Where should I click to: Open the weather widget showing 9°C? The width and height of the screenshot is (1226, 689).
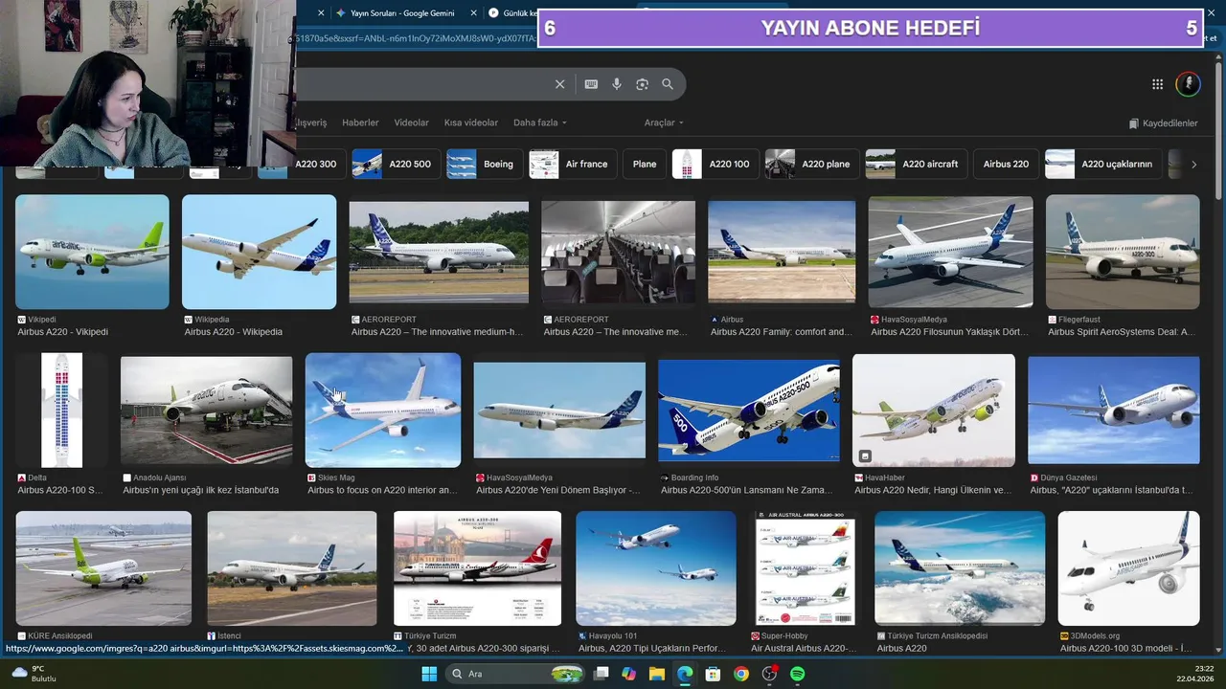click(34, 674)
